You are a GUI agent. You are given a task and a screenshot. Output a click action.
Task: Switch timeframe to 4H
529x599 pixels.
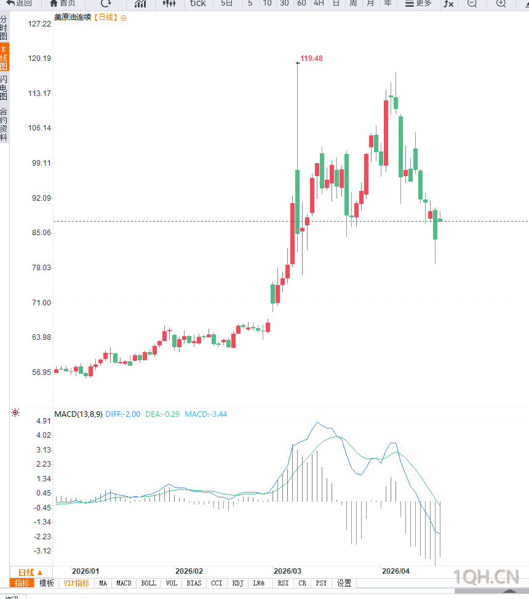(319, 3)
